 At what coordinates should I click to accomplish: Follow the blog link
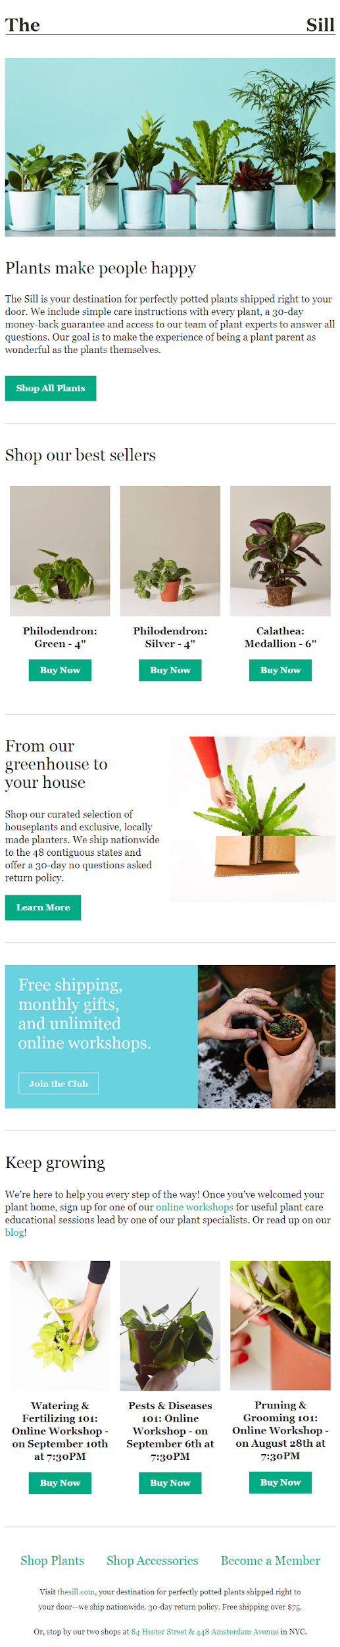14,1233
